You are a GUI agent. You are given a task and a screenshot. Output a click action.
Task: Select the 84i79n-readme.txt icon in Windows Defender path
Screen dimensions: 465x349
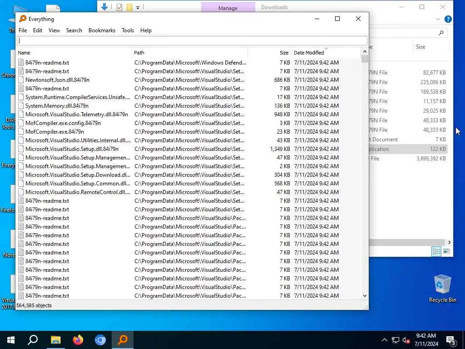click(x=21, y=62)
